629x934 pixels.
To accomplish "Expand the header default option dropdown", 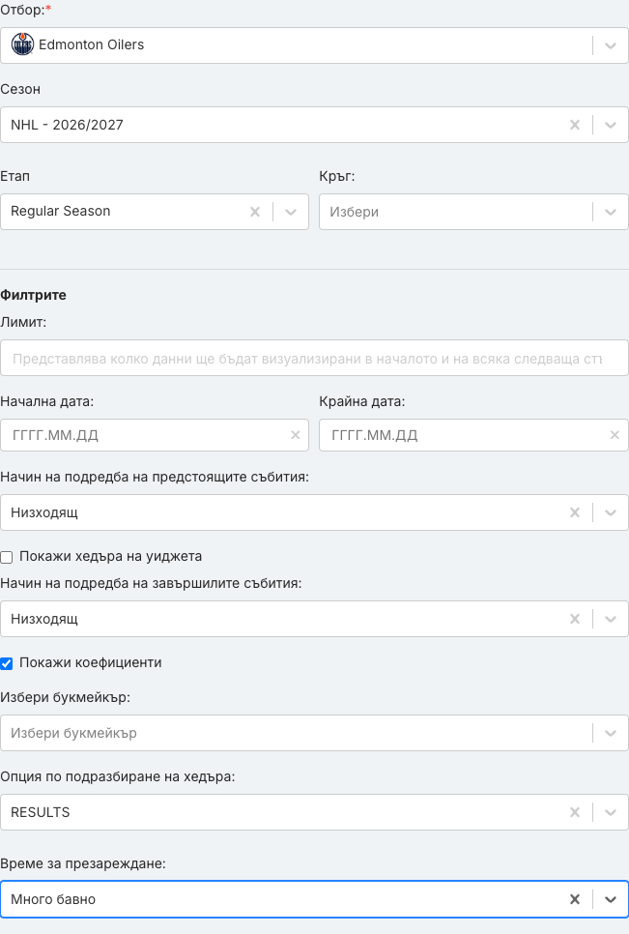I will tap(610, 812).
